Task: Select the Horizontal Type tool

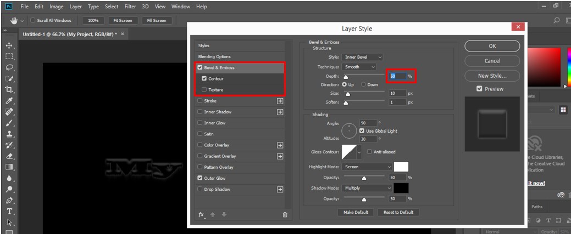Action: (9, 212)
